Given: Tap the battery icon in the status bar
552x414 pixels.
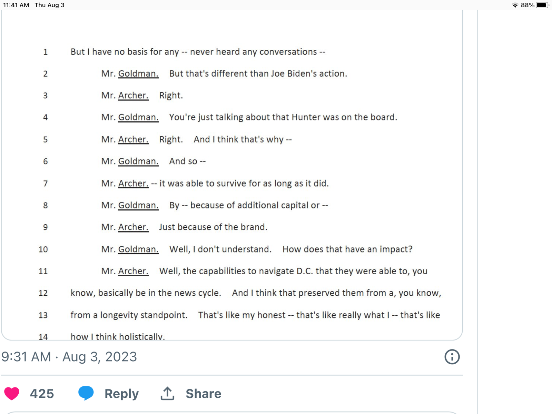Looking at the screenshot, I should coord(543,5).
